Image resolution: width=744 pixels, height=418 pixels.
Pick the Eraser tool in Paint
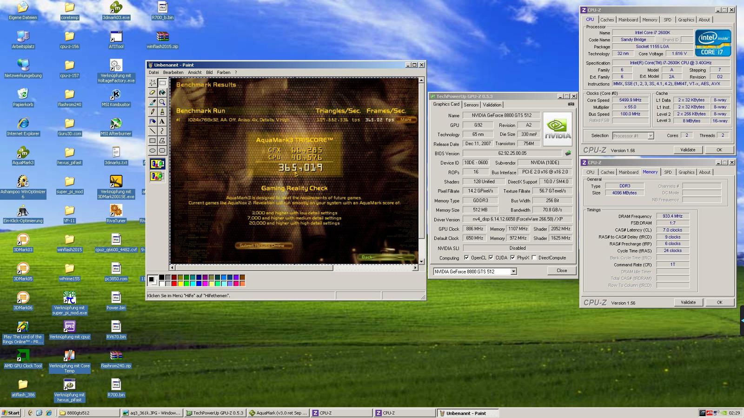pos(153,93)
